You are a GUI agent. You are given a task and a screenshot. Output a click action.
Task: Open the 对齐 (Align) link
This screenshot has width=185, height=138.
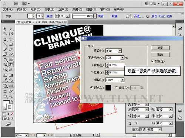[154, 16]
